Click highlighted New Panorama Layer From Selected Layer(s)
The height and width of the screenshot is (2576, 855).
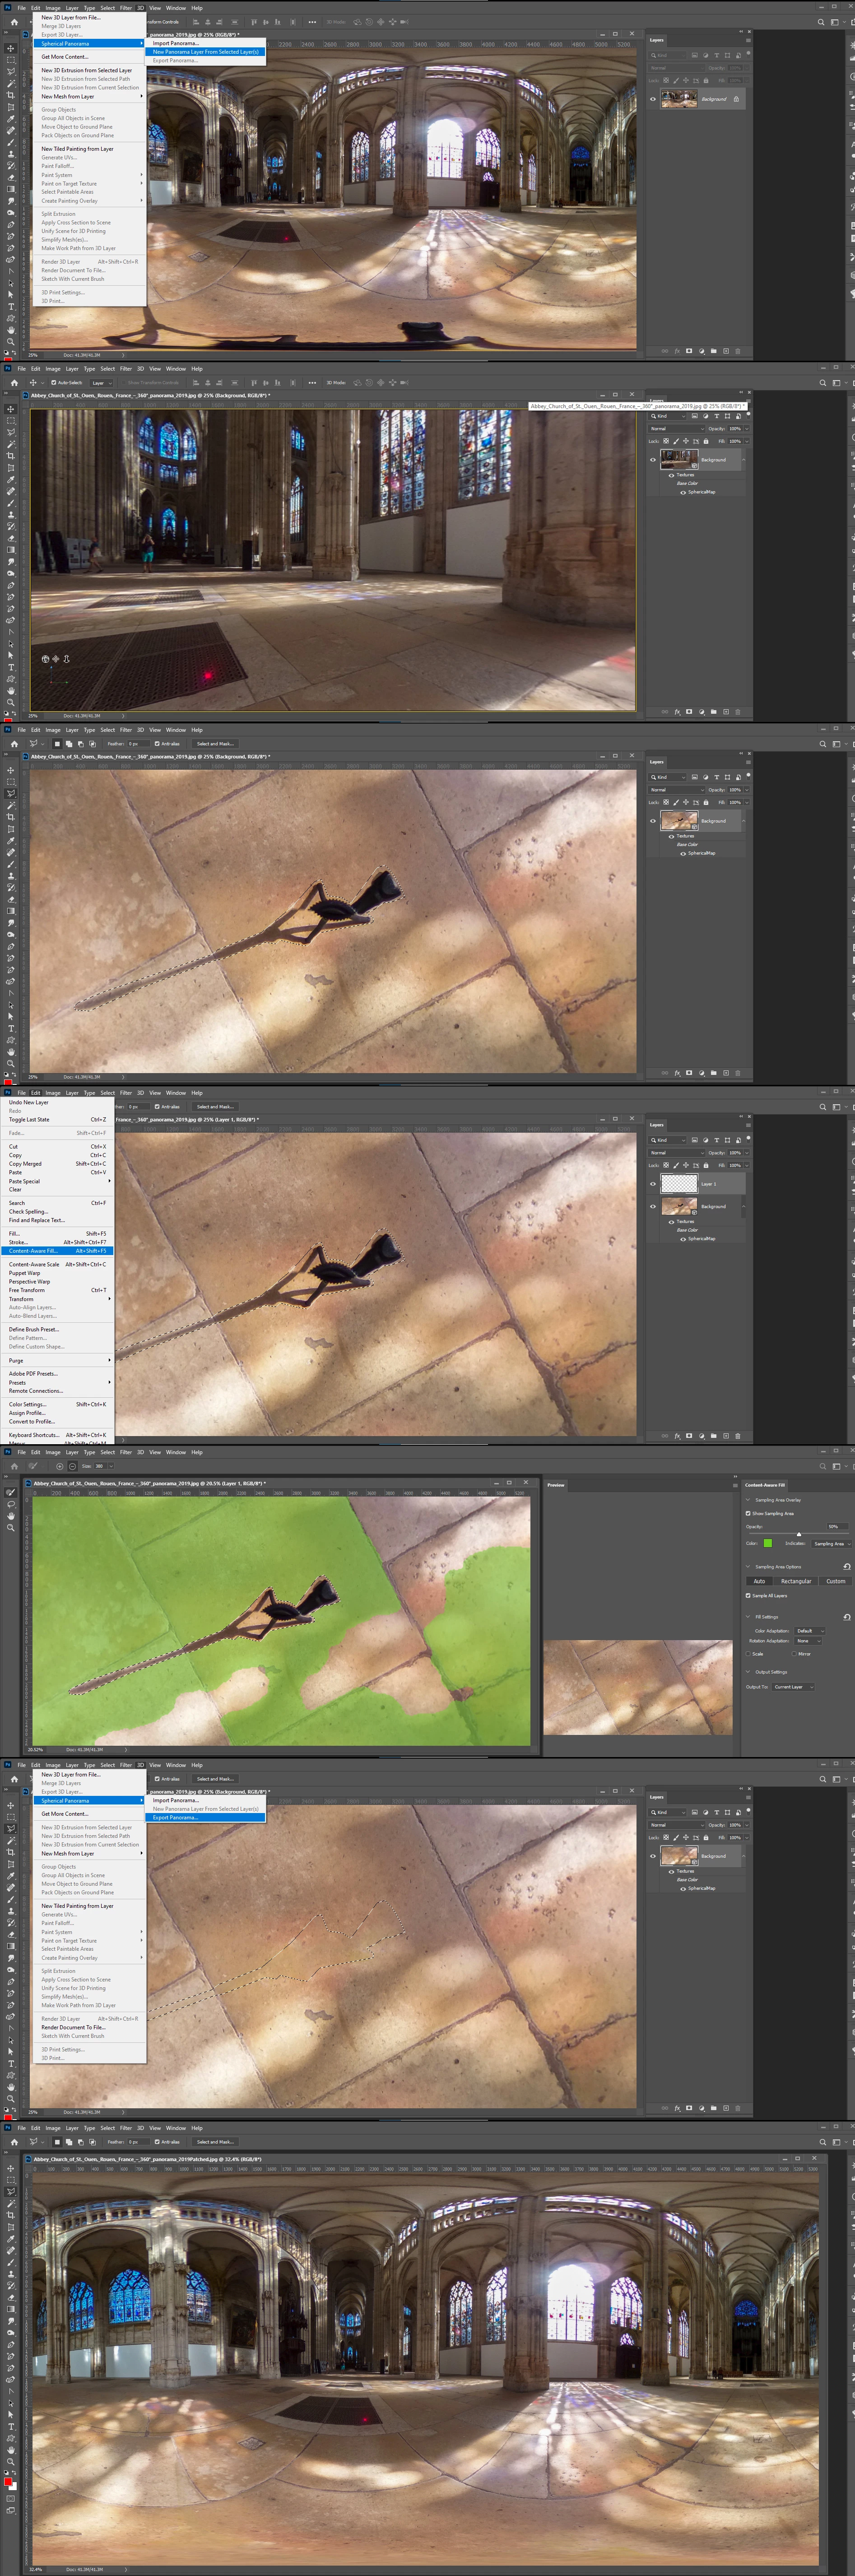(x=206, y=52)
